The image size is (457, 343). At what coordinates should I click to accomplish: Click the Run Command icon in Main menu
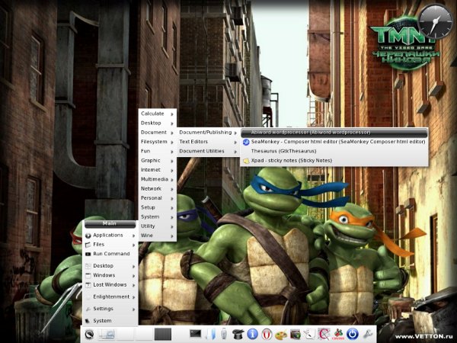[88, 254]
